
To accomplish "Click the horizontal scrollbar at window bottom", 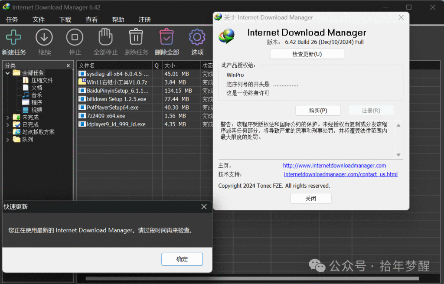I will tap(252, 278).
